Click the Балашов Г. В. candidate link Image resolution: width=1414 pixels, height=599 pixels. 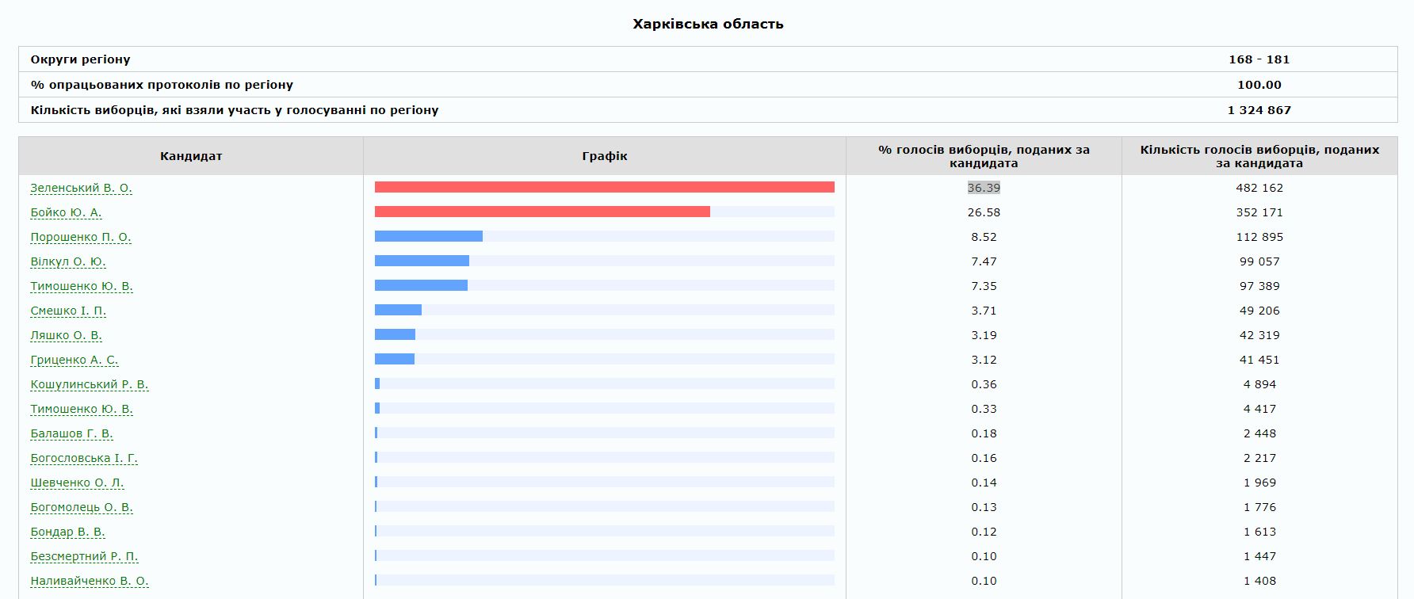pyautogui.click(x=71, y=433)
